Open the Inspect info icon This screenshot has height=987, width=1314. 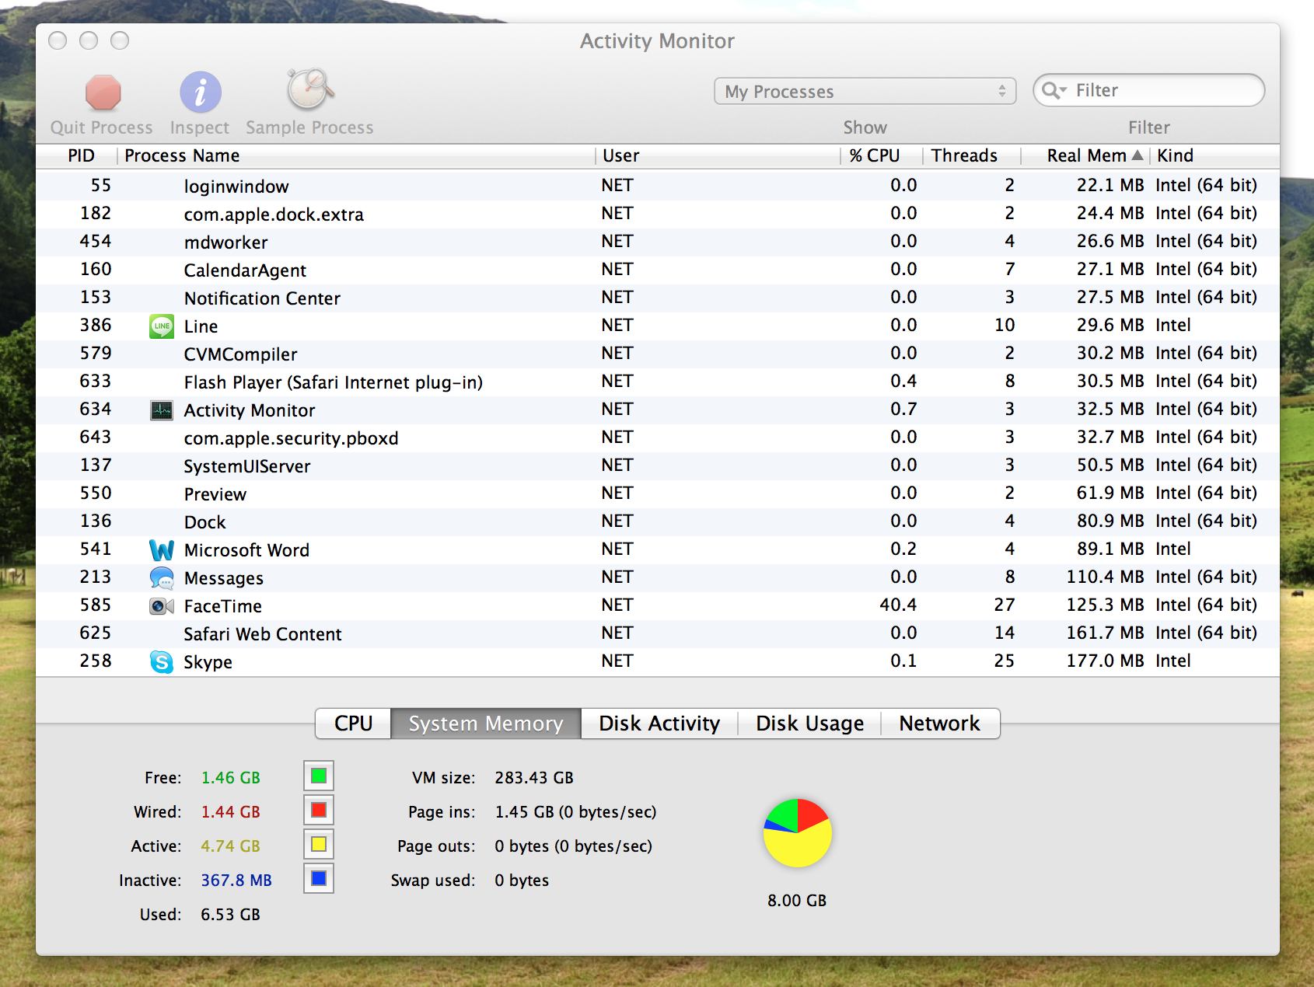tap(200, 92)
